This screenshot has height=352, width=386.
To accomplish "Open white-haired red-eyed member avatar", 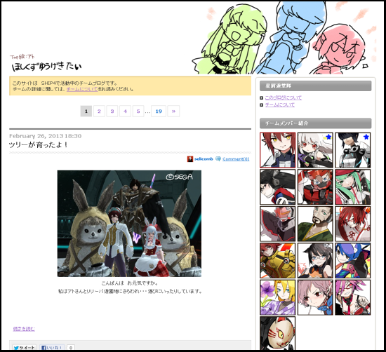I will pyautogui.click(x=315, y=150).
